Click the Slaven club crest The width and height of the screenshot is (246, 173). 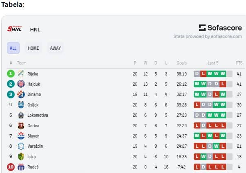21,136
